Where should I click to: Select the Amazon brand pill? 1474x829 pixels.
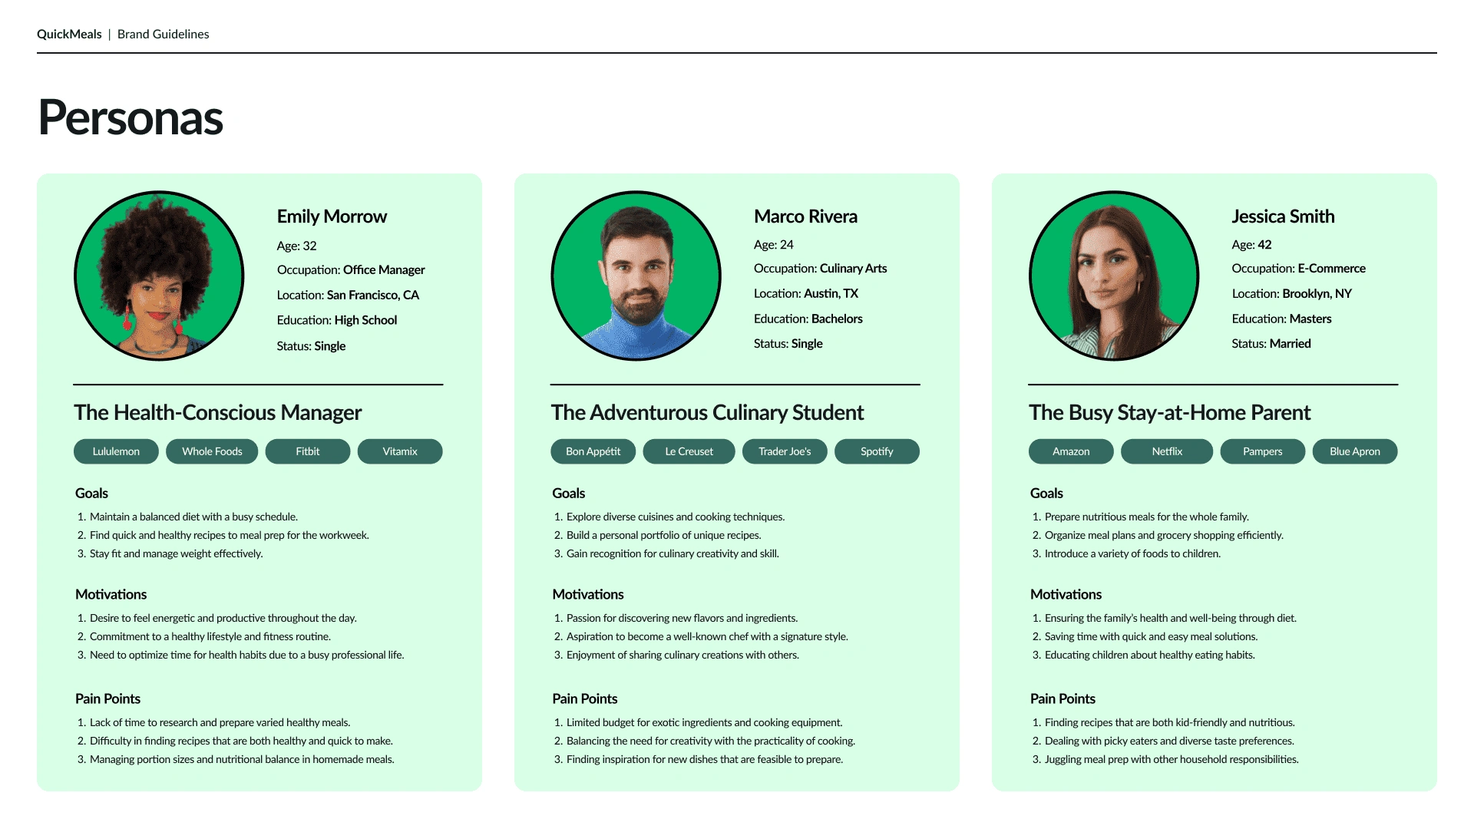point(1070,451)
